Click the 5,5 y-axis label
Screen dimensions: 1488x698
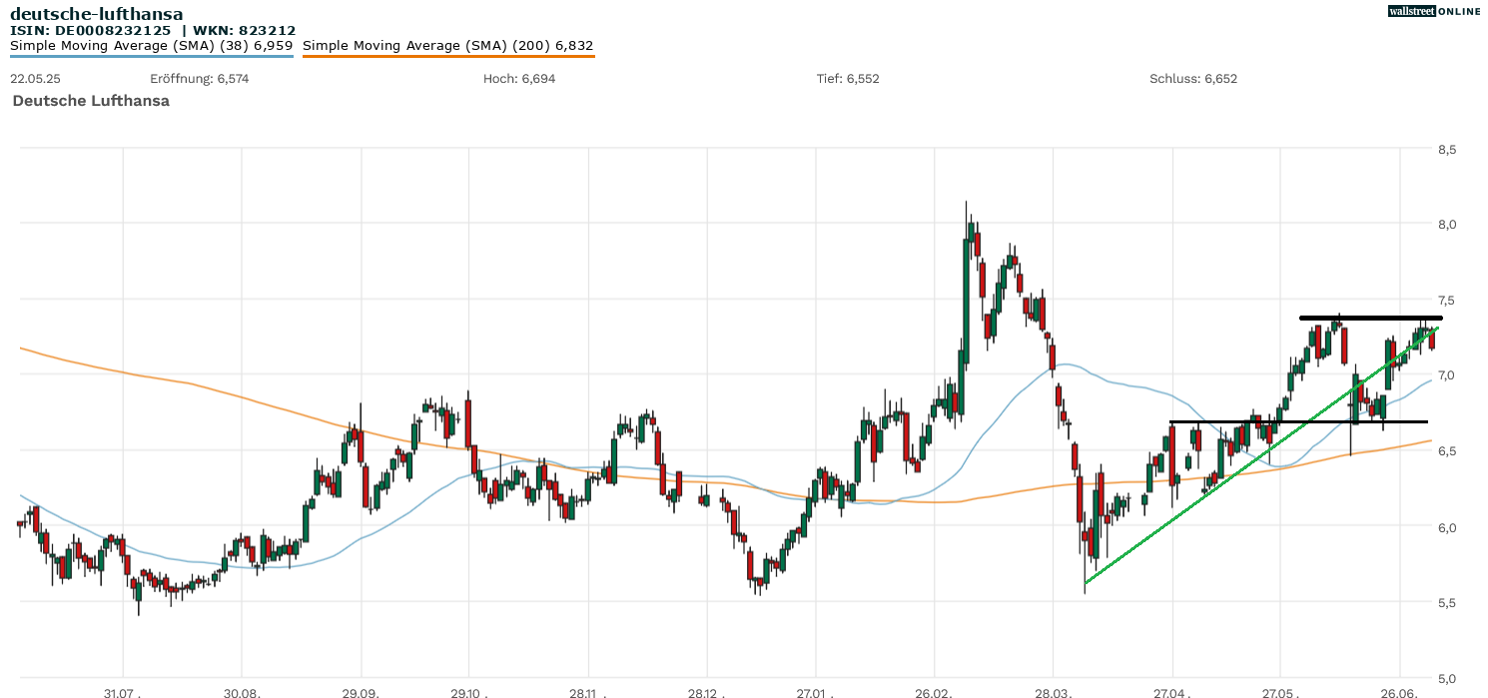pyautogui.click(x=1447, y=603)
